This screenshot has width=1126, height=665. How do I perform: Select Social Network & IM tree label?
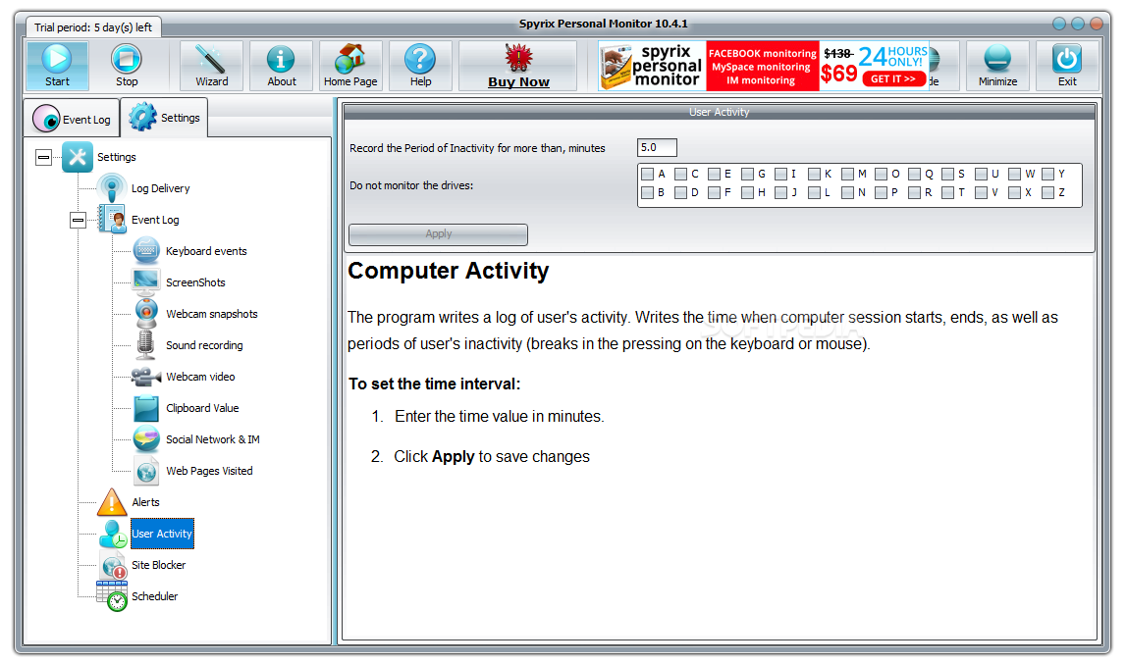pyautogui.click(x=213, y=439)
